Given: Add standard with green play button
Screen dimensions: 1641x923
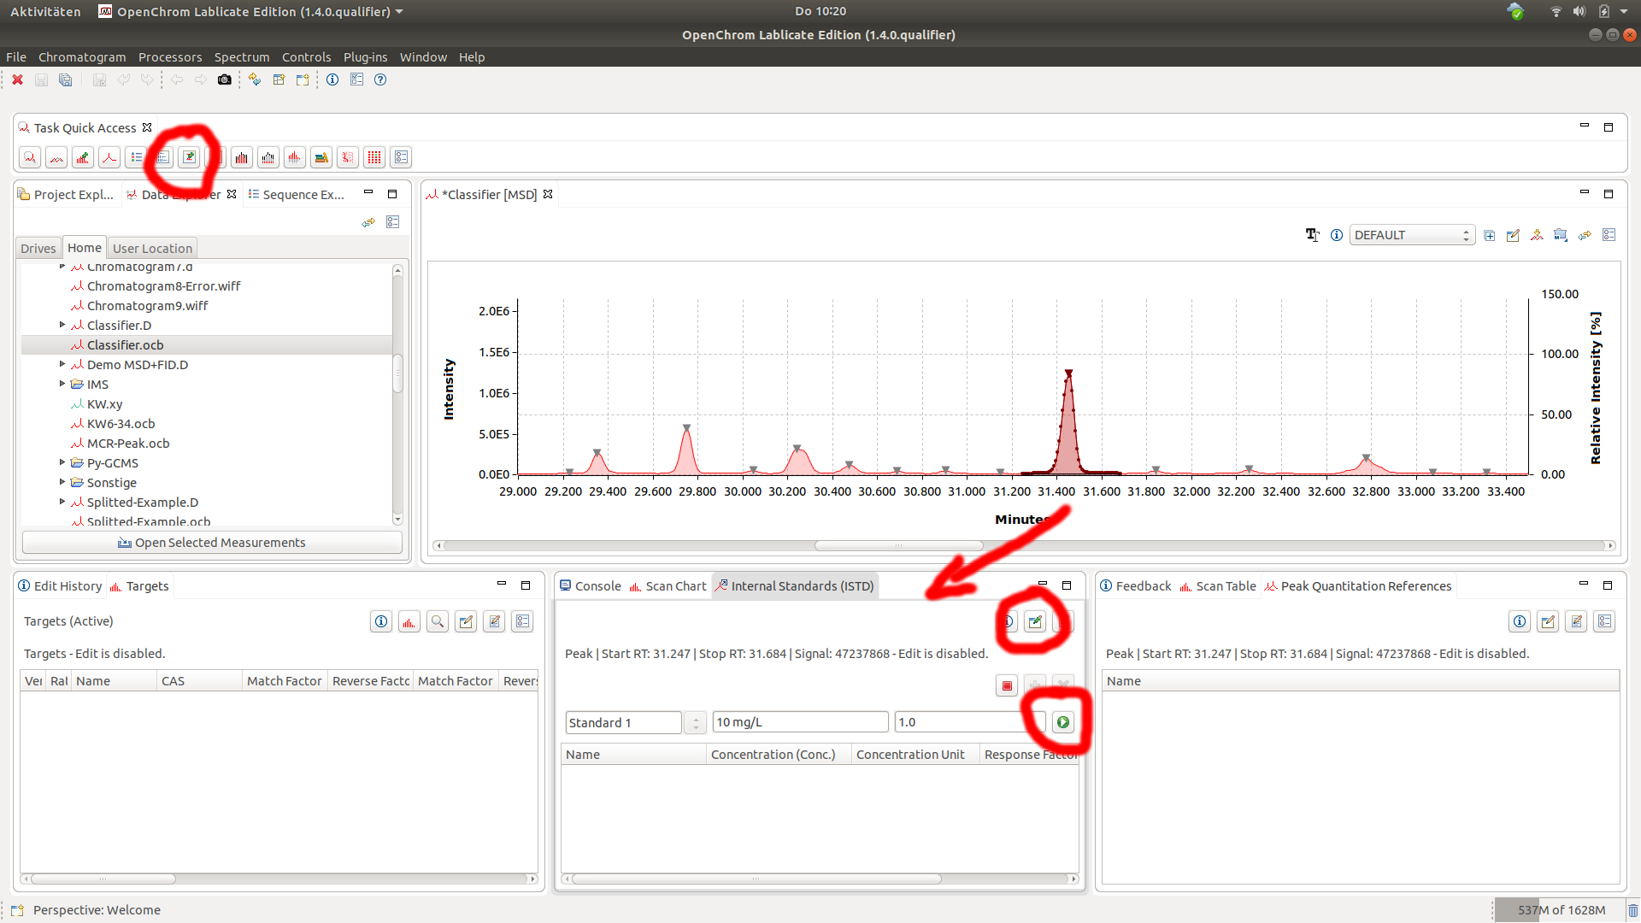Looking at the screenshot, I should [1062, 722].
